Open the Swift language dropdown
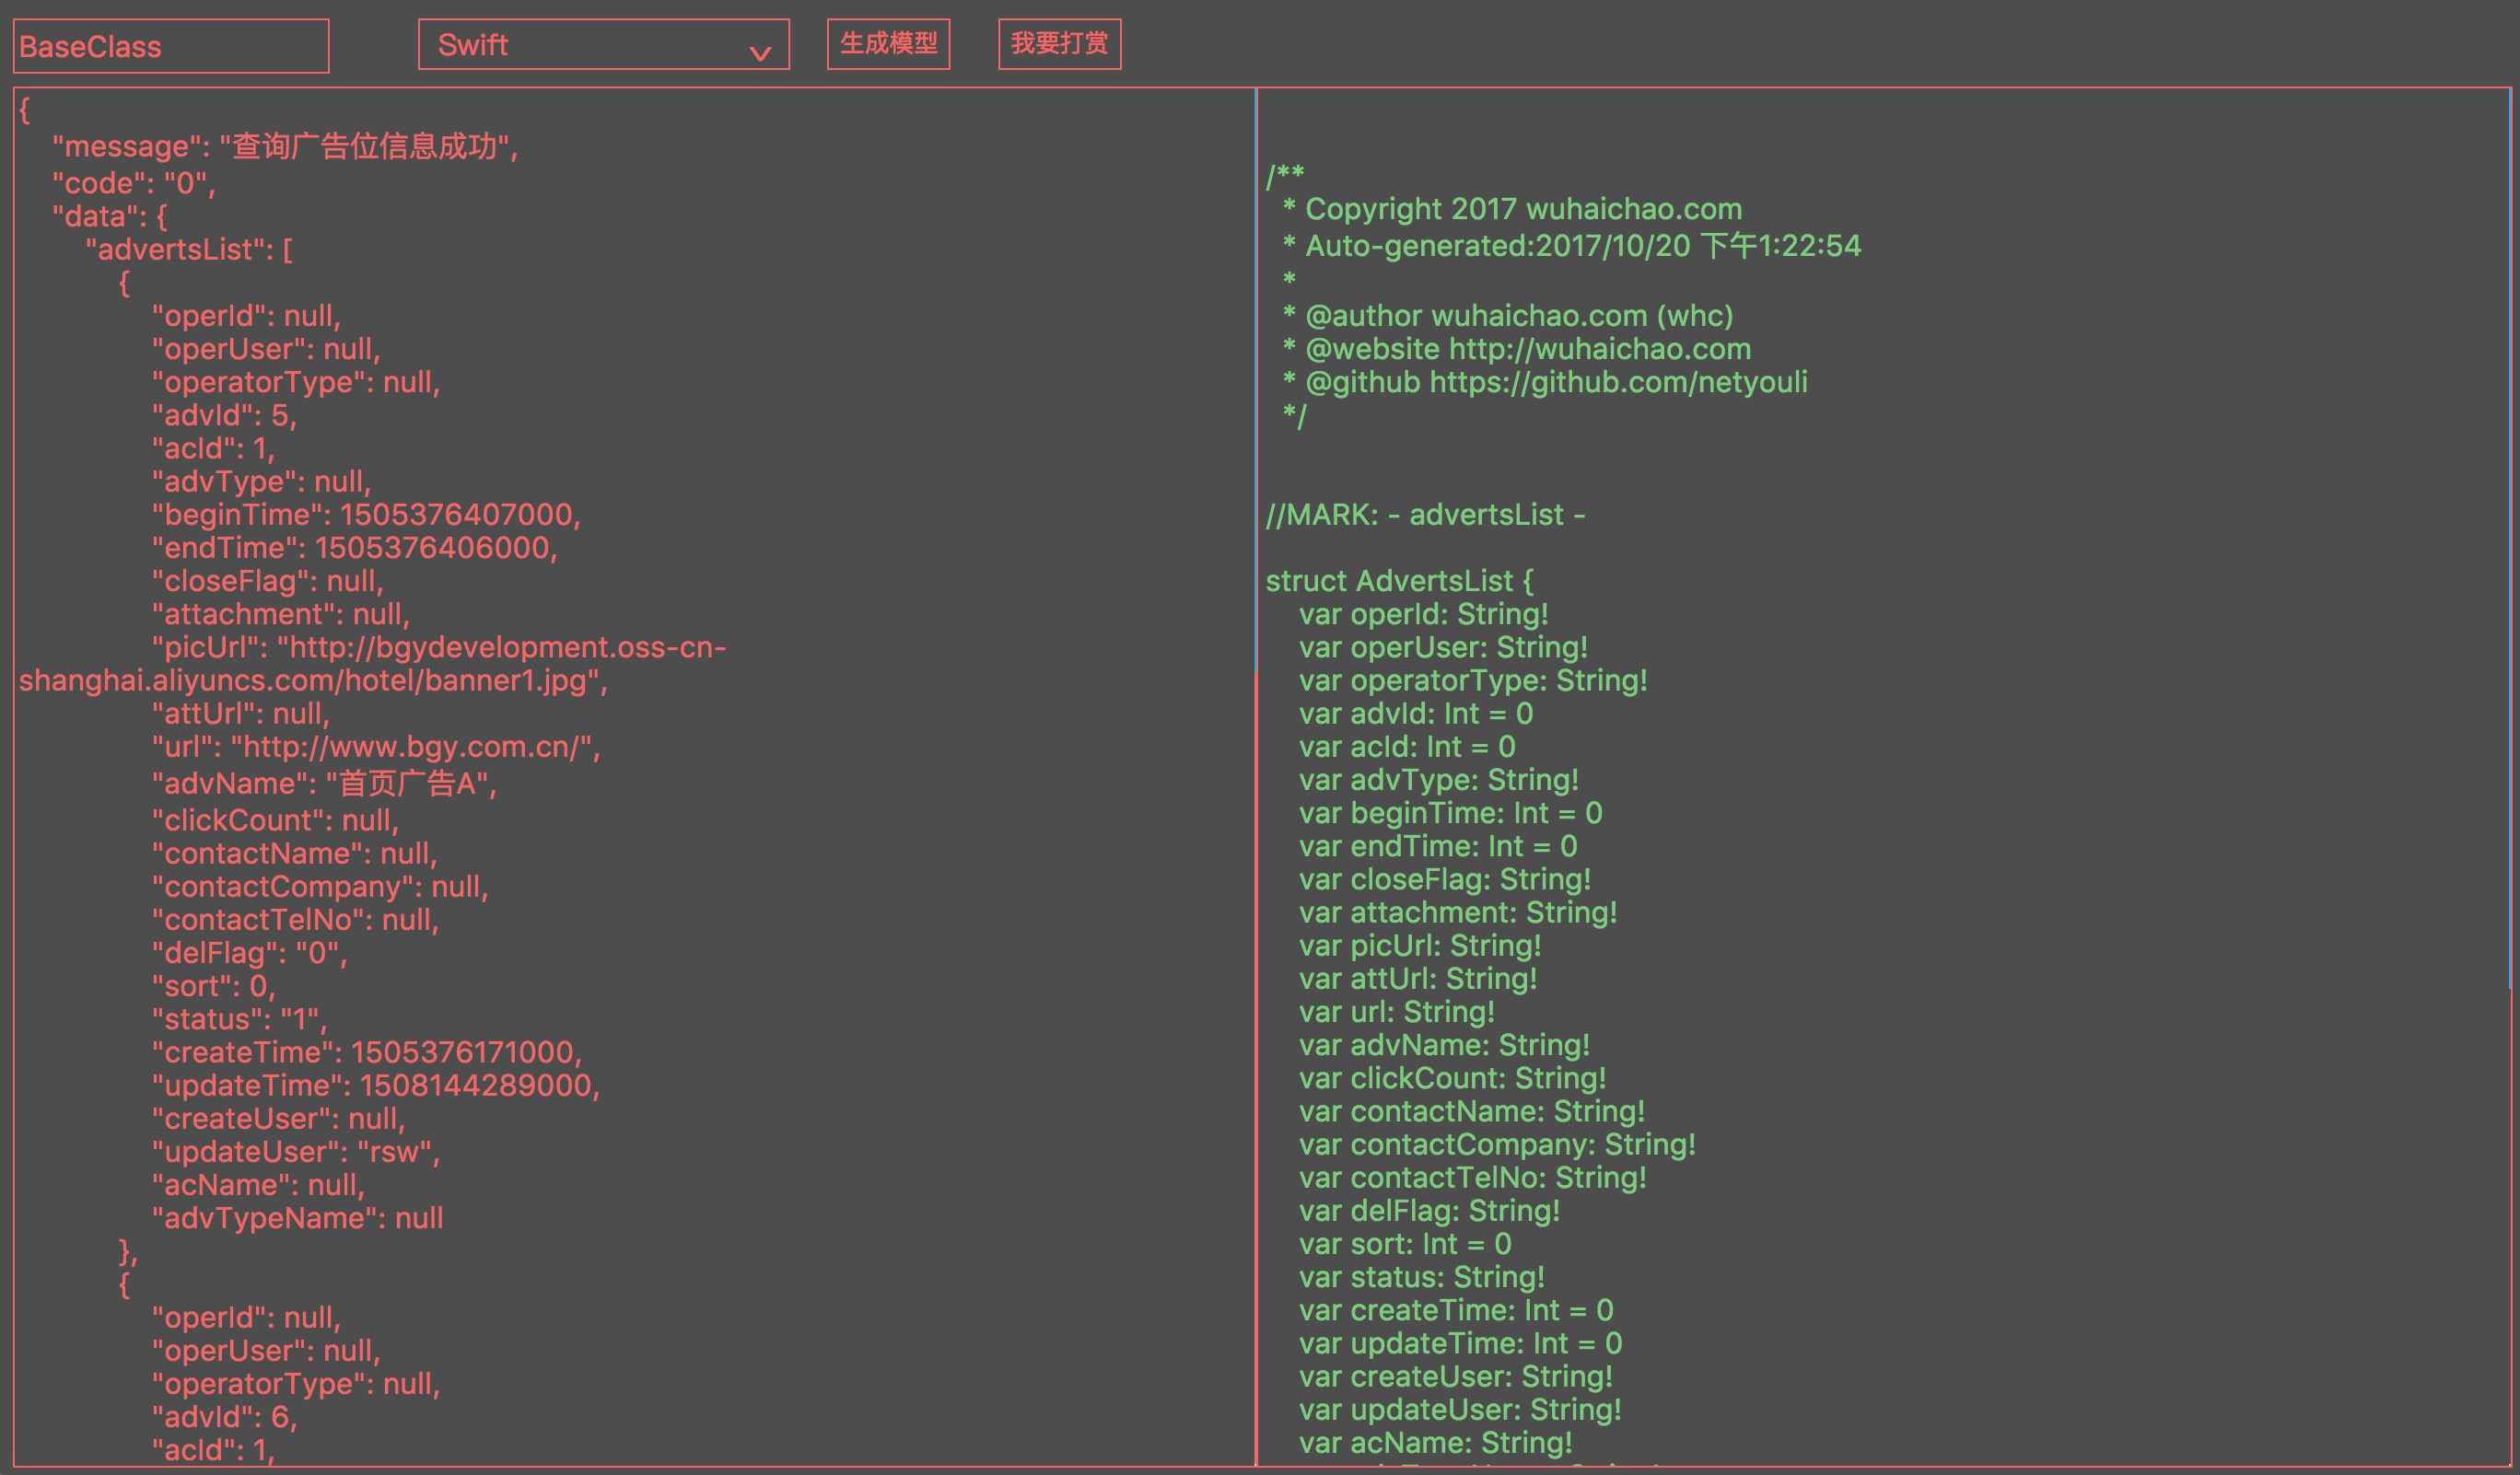The width and height of the screenshot is (2520, 1475). (x=603, y=45)
